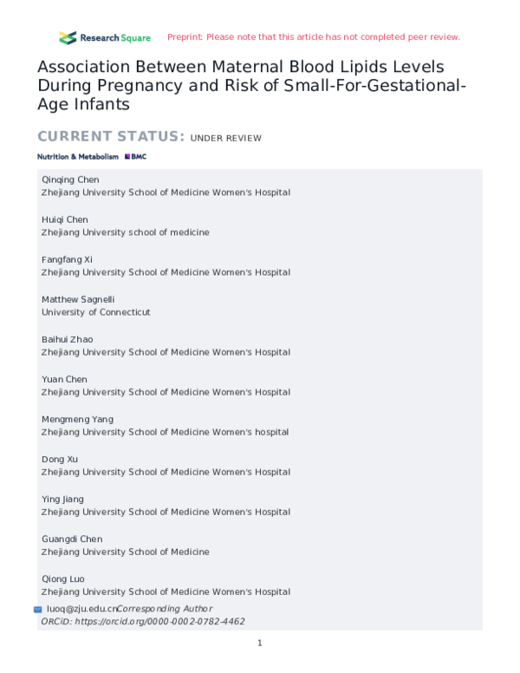Screen dimensions: 520x673
Task: Open the ORCiD profile URL link
Action: coord(160,621)
